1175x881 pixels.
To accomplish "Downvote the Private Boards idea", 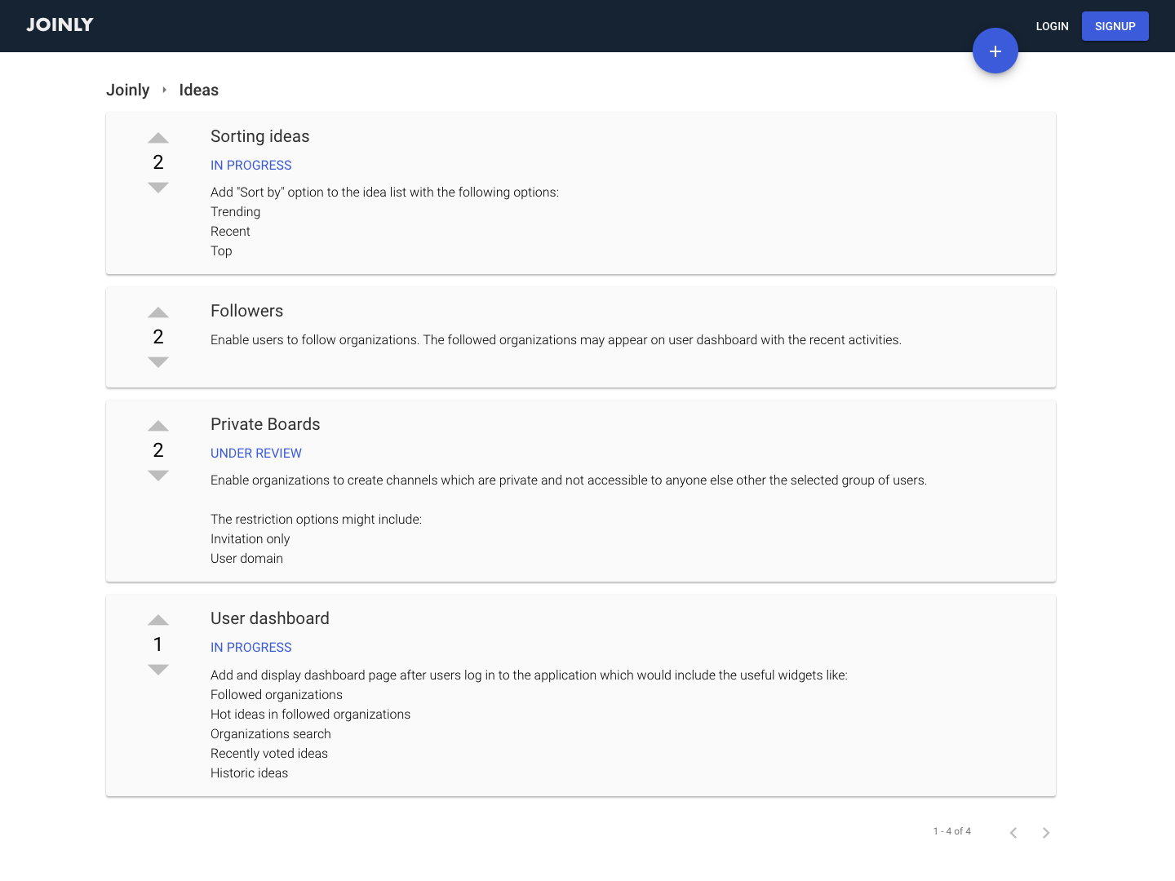I will point(158,476).
